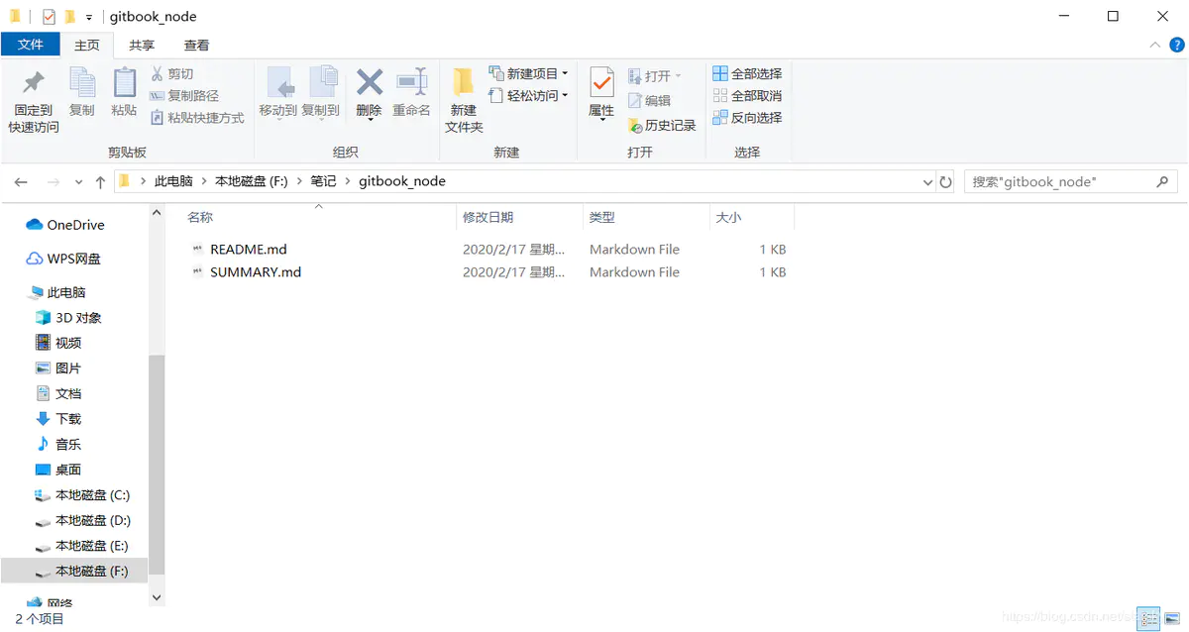Click 编辑 in the open group

click(x=649, y=101)
